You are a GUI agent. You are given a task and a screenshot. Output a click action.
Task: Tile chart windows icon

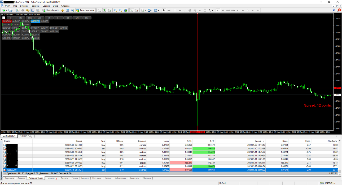point(125,10)
